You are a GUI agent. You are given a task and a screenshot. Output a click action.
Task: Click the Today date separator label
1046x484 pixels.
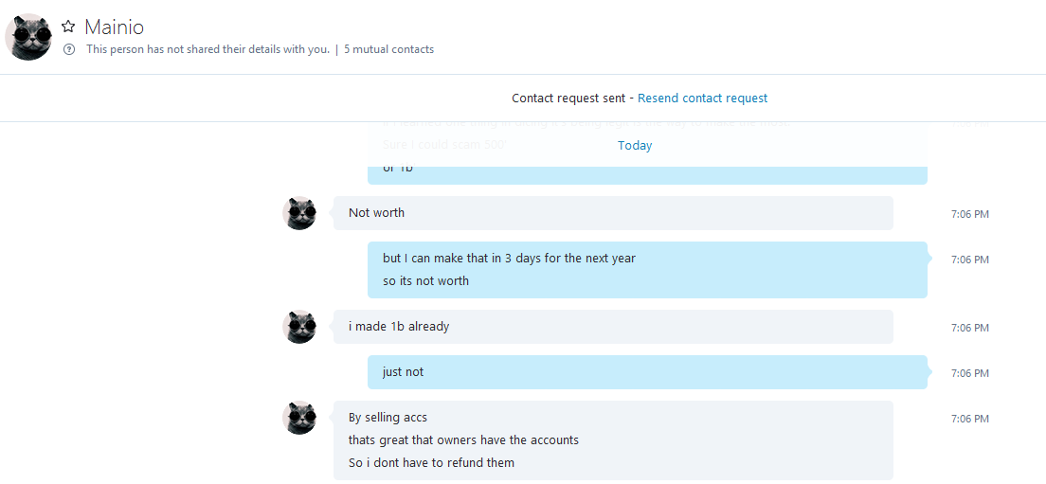(x=635, y=145)
